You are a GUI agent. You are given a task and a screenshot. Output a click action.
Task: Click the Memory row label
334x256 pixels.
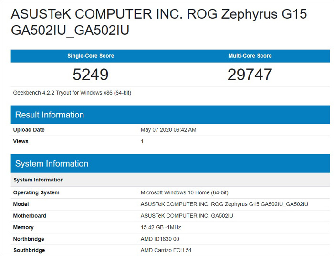24,227
